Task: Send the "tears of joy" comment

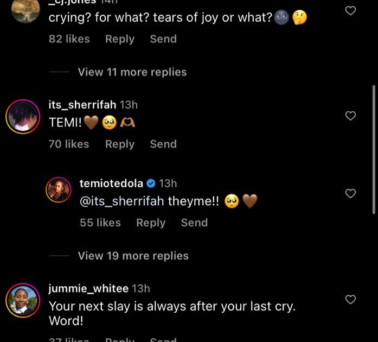Action: click(163, 39)
